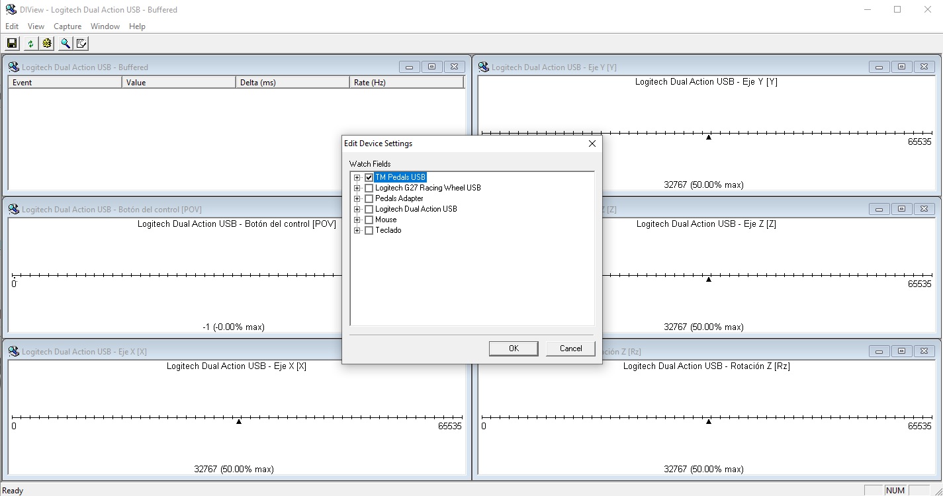Open the Window menu
Viewport: 943px width, 496px height.
[x=105, y=26]
